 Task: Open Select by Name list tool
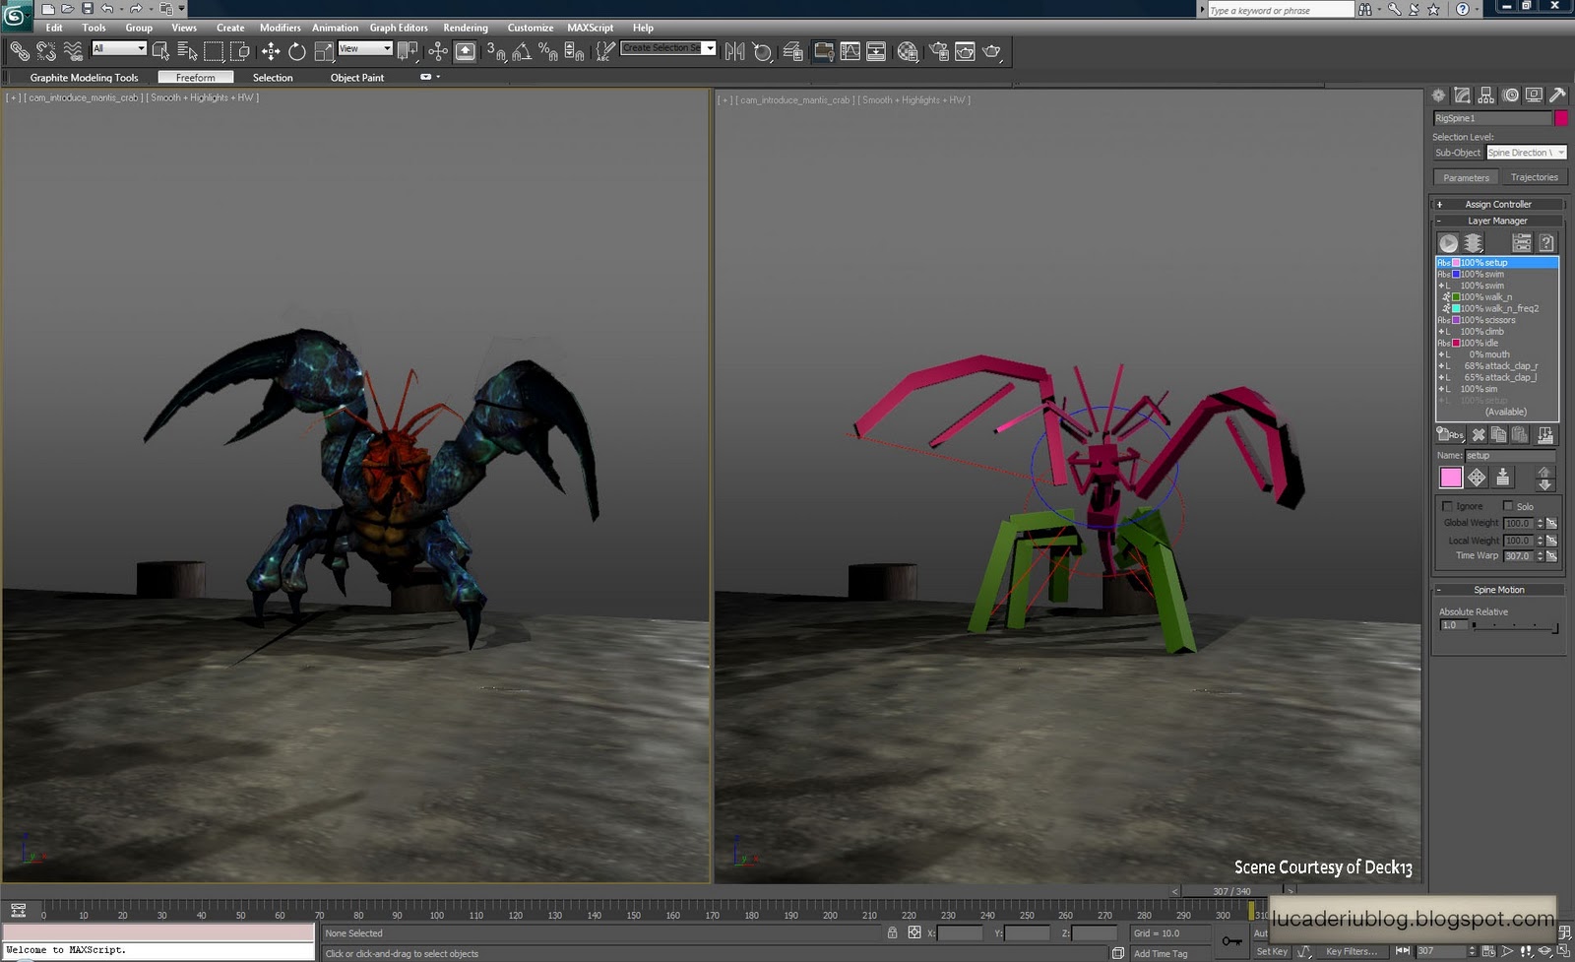187,51
